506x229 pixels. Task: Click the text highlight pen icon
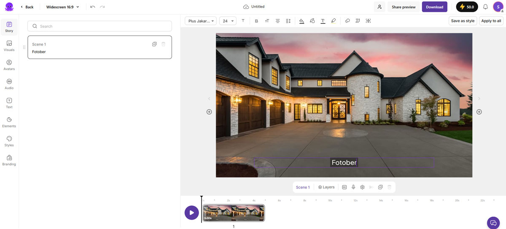[334, 21]
